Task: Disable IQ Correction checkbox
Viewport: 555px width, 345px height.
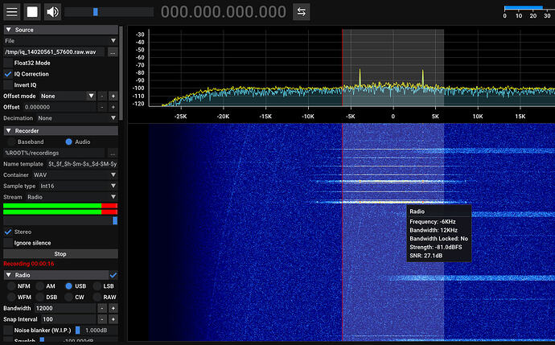Action: [8, 74]
